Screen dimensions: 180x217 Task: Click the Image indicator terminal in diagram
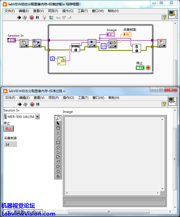pyautogui.click(x=110, y=35)
